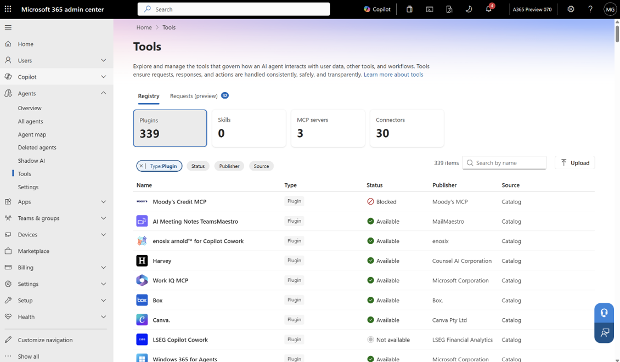The width and height of the screenshot is (620, 362).
Task: Click the Moody's Credit MCP logo icon
Action: coord(142,201)
